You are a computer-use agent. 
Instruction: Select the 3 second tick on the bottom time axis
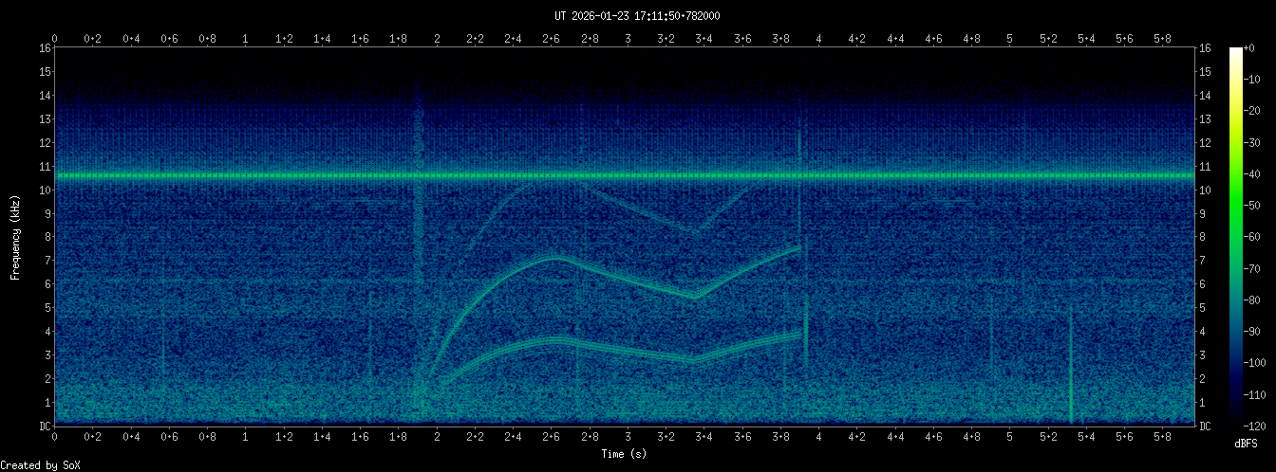(x=628, y=437)
